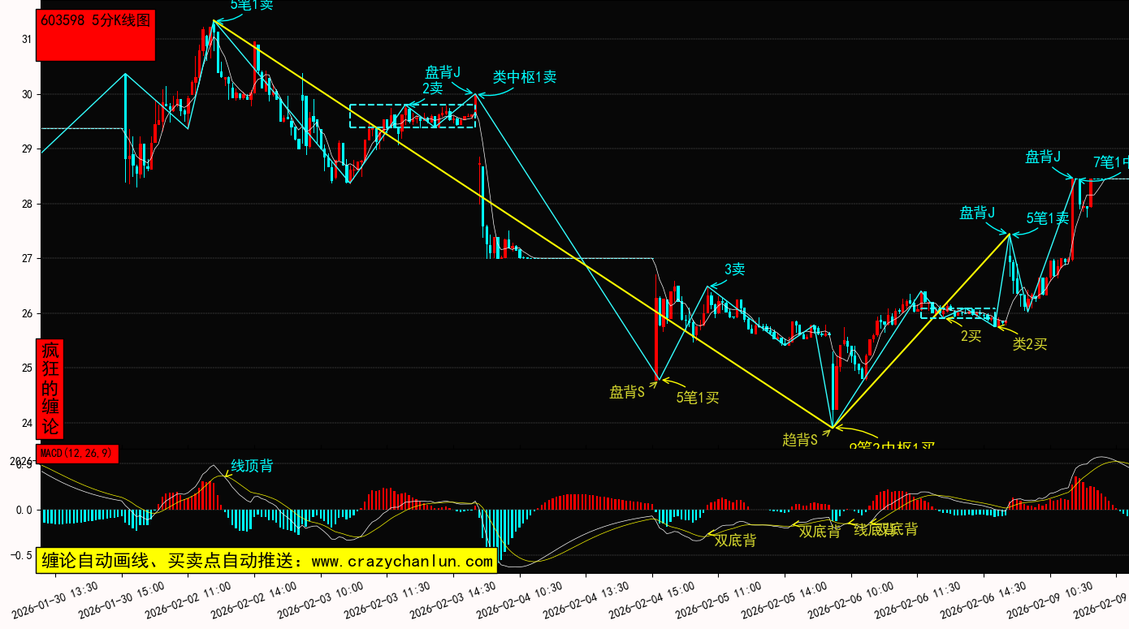Select the 5笔1买 buy point label
Viewport: 1129px width, 629px height.
coord(698,398)
